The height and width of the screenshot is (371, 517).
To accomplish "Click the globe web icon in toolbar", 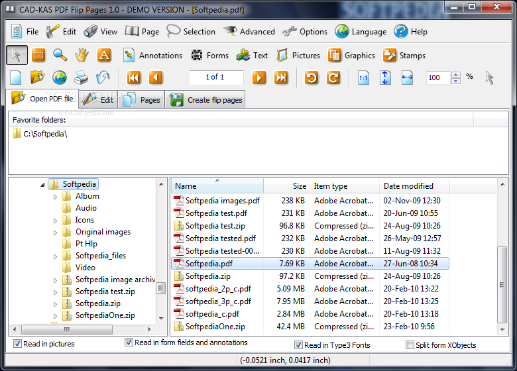I will [x=60, y=78].
